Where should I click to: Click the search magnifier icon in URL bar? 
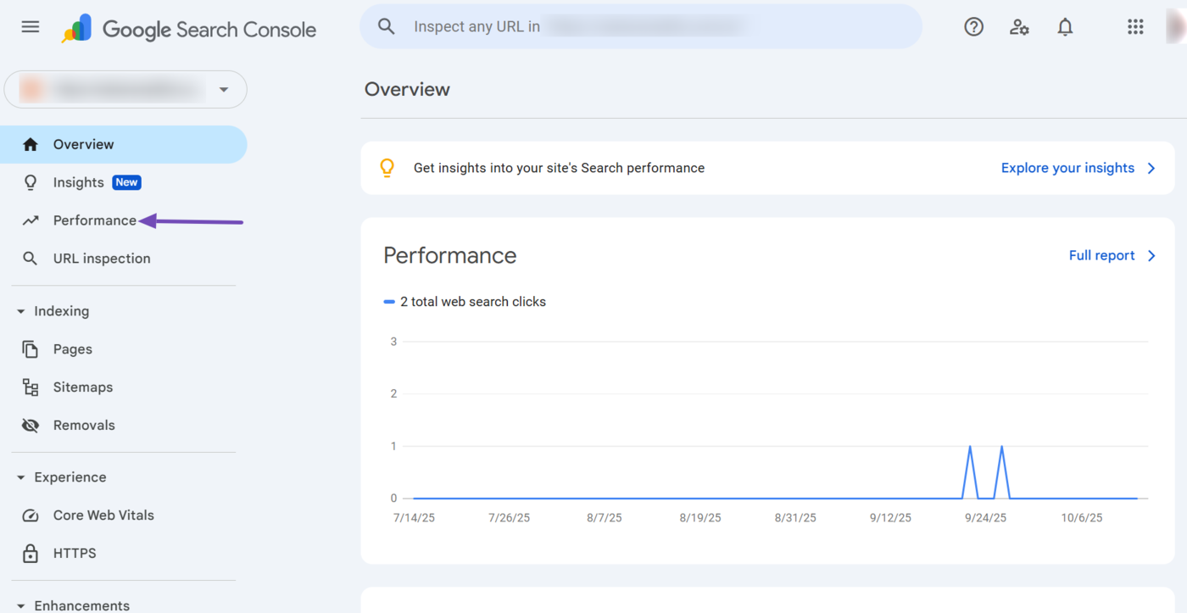click(387, 26)
